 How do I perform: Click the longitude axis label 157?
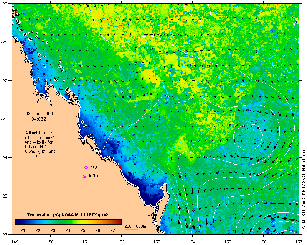point(299,242)
